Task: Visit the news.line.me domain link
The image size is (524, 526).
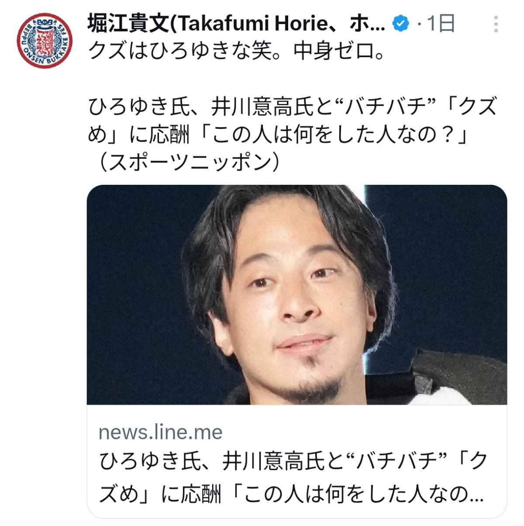Action: coord(161,433)
